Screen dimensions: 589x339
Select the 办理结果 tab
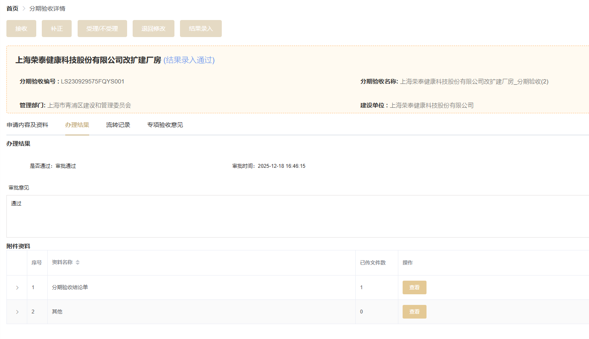77,125
